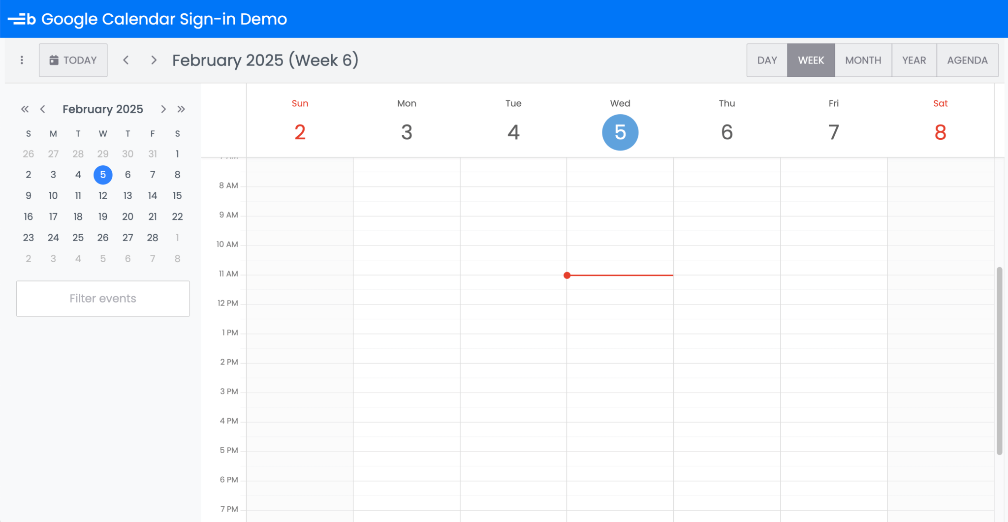Jump forward one year in mini calendar
This screenshot has height=522, width=1008.
pos(181,109)
